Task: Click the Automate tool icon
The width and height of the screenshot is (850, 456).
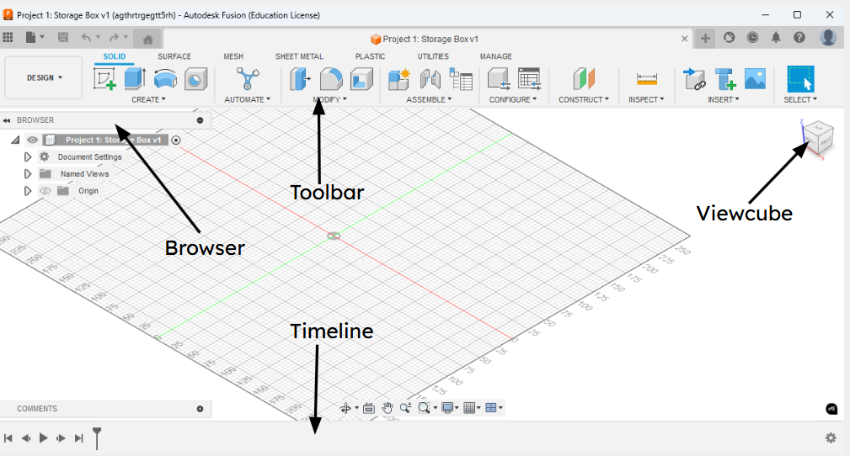Action: 247,79
